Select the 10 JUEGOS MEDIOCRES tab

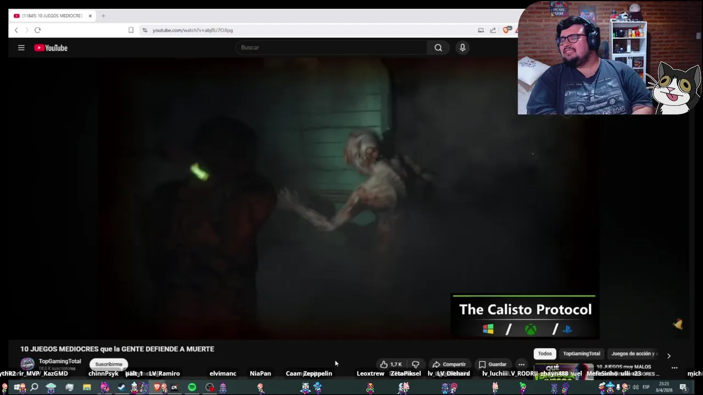point(53,16)
